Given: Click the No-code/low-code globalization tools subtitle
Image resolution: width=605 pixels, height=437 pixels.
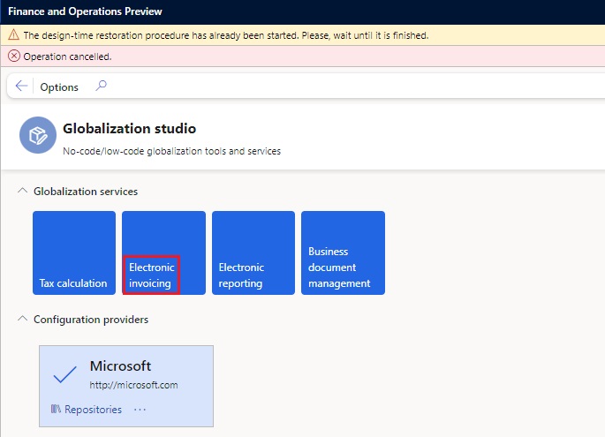Looking at the screenshot, I should pos(171,151).
